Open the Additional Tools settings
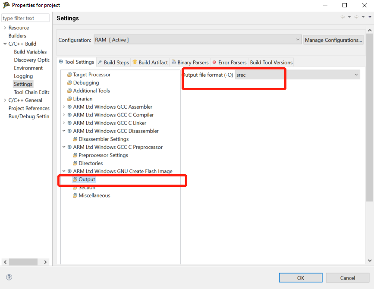Viewport: 374px width, 289px height. pos(92,91)
